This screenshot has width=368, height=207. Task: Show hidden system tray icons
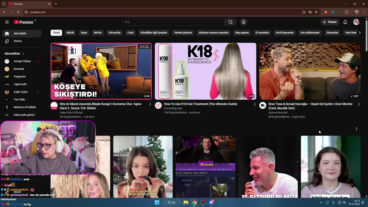(321, 202)
